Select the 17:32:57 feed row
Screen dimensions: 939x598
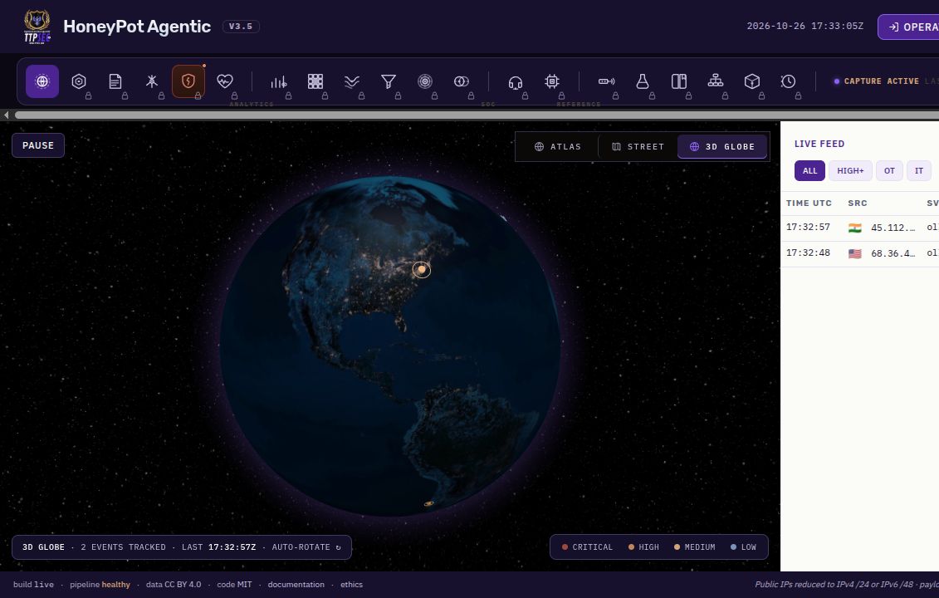pyautogui.click(x=859, y=228)
